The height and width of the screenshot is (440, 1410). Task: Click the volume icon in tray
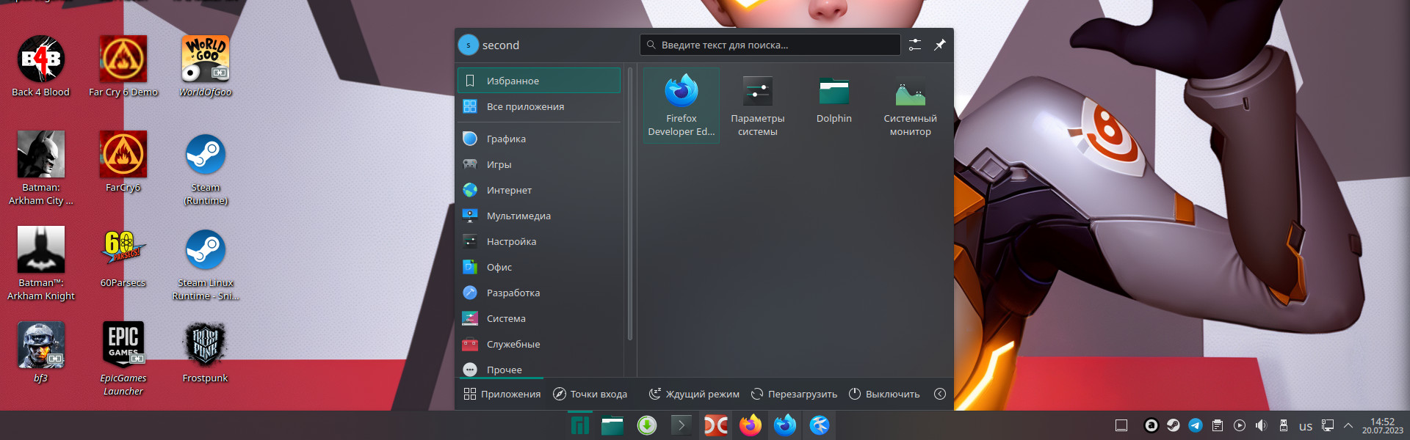tap(1261, 425)
